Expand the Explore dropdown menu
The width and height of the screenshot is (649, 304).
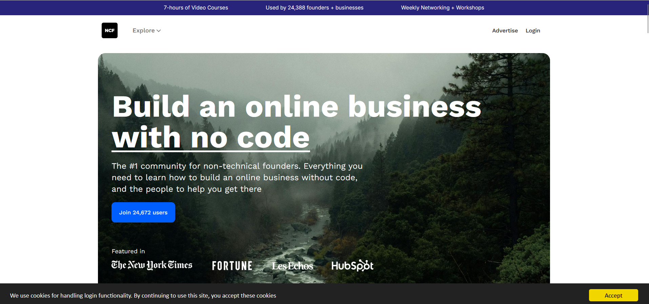pos(146,30)
